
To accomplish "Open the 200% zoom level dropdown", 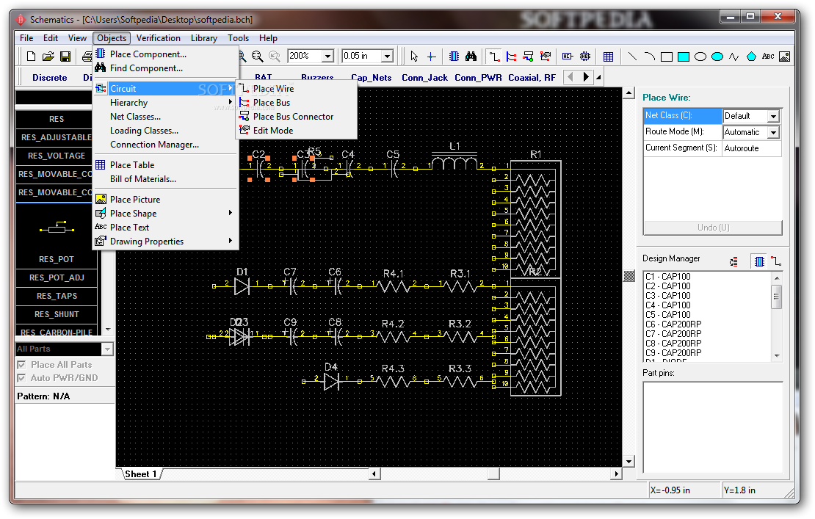I will [327, 56].
